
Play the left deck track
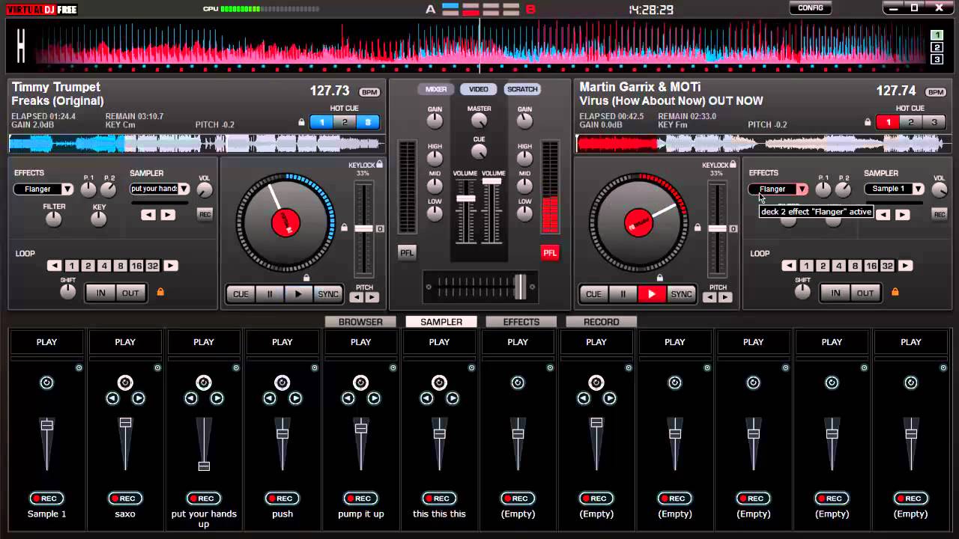tap(298, 294)
